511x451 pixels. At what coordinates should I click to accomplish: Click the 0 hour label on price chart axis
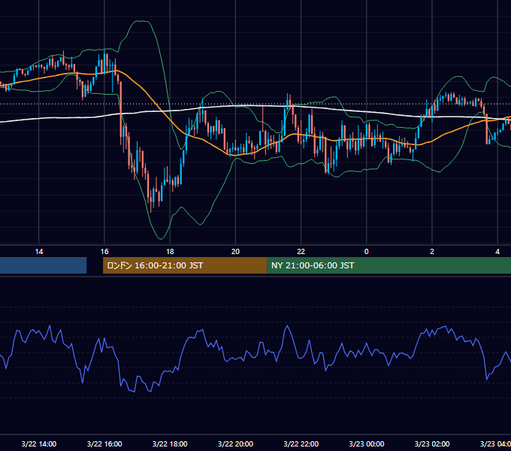(x=366, y=252)
